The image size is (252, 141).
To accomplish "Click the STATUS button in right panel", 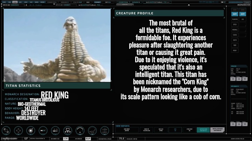I will click(x=235, y=35).
